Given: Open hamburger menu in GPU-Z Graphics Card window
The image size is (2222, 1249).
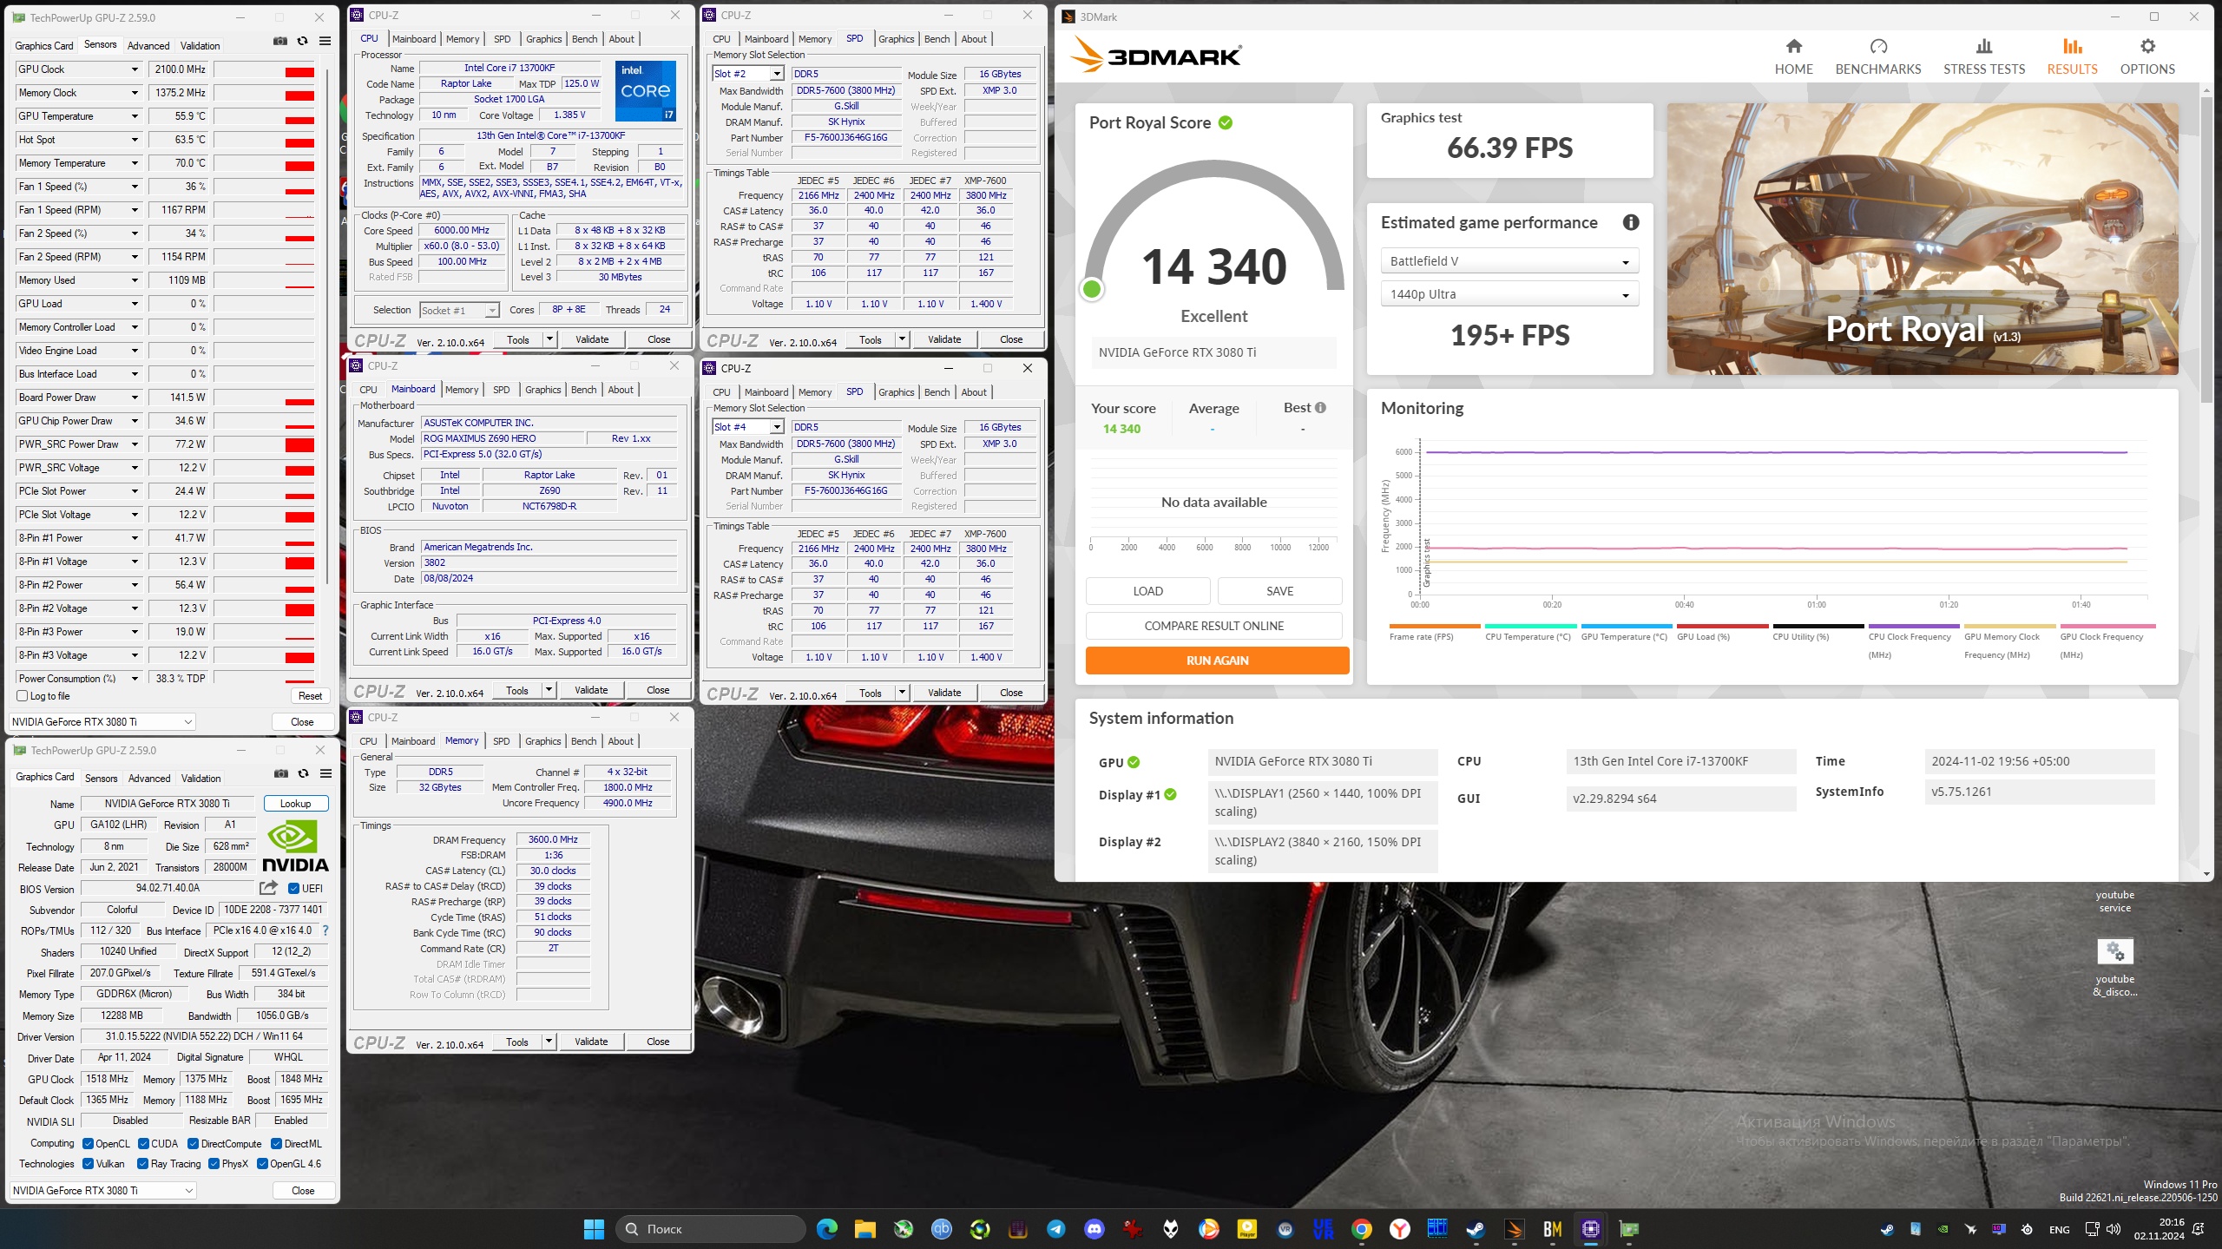Looking at the screenshot, I should point(325,773).
